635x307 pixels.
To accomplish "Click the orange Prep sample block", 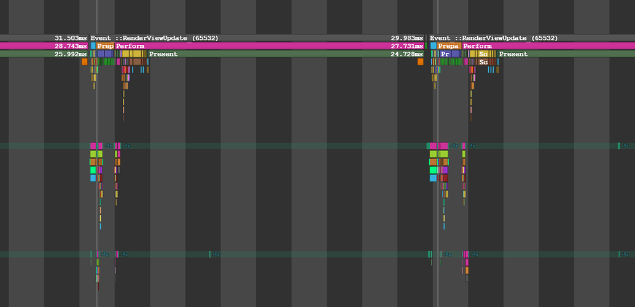I will [105, 46].
